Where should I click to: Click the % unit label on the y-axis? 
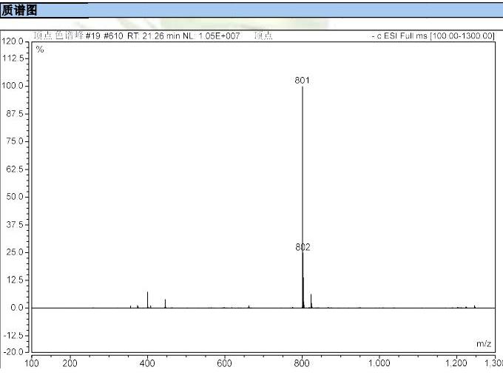coord(40,49)
